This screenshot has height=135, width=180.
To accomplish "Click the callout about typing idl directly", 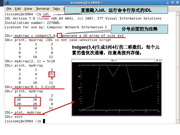I will coord(116,10).
